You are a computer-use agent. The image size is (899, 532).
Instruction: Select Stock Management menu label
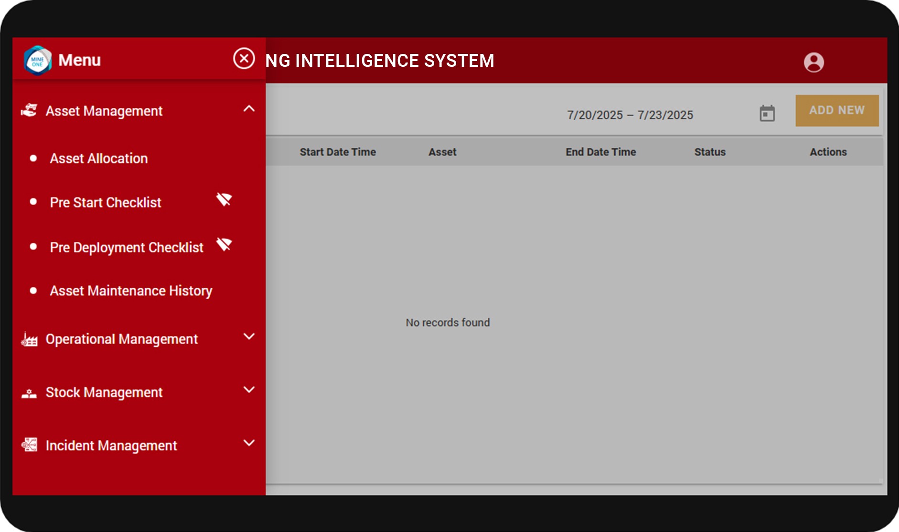coord(104,393)
